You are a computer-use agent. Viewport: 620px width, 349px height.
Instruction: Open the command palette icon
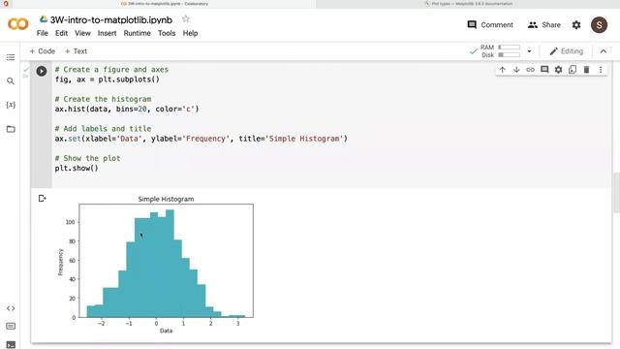tap(11, 326)
